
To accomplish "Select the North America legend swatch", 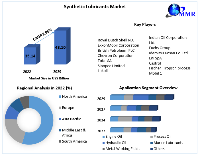I will tap(60, 97).
